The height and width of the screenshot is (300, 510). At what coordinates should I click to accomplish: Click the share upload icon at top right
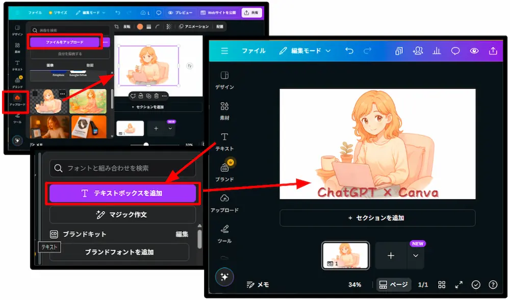click(x=493, y=51)
